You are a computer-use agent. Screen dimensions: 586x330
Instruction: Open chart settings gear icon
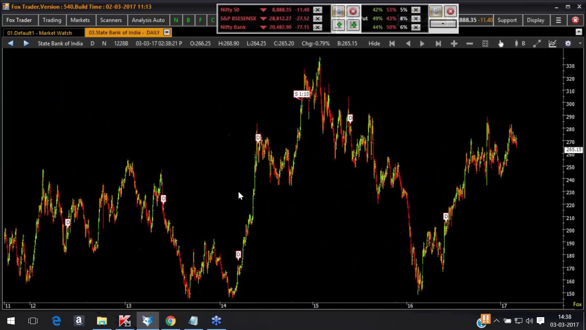568,44
